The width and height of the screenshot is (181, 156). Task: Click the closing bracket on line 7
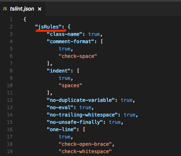point(48,64)
